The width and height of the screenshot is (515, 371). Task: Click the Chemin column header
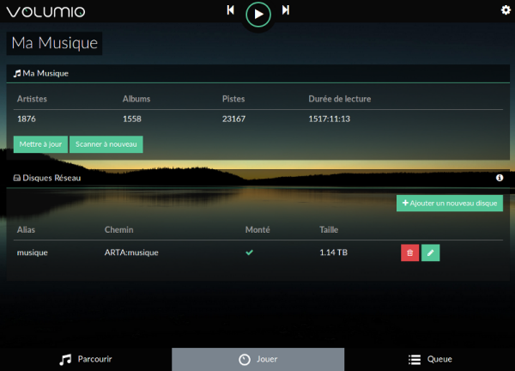pyautogui.click(x=119, y=229)
